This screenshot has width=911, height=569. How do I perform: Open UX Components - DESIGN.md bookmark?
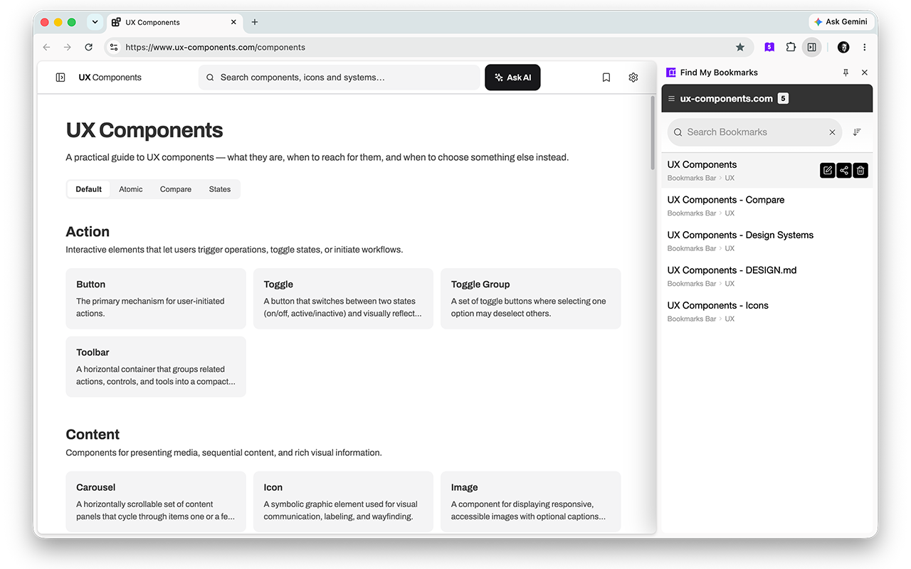[x=767, y=277]
